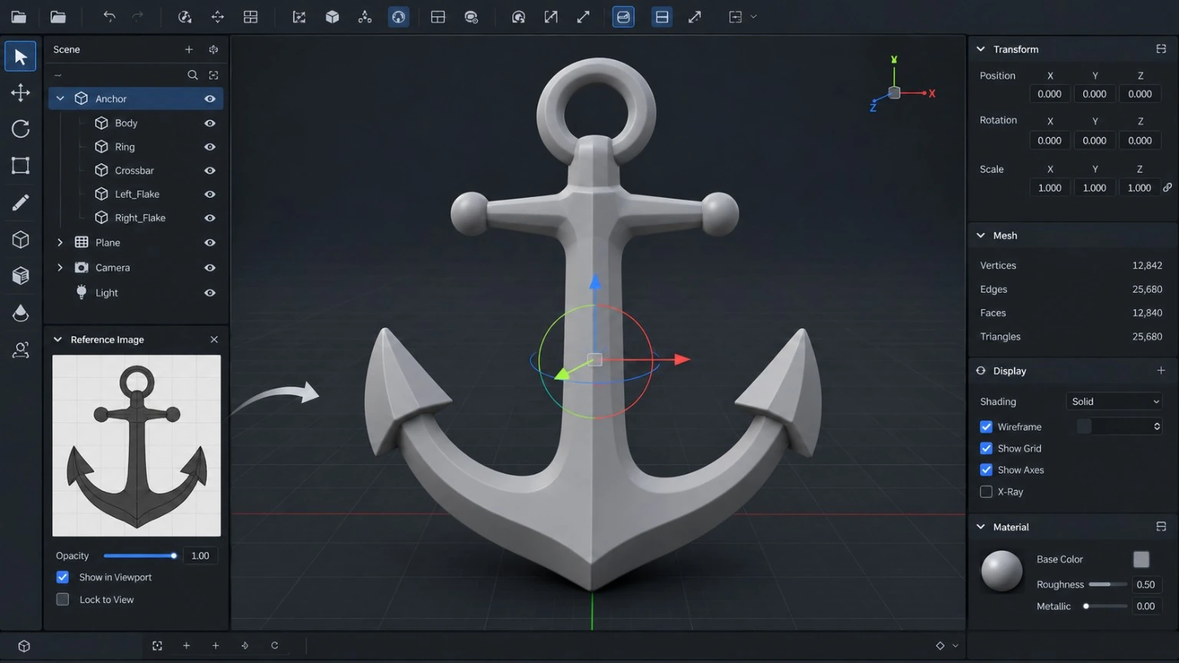Click the Opacity slider handle
Screen dimensions: 1179x663
pos(174,556)
